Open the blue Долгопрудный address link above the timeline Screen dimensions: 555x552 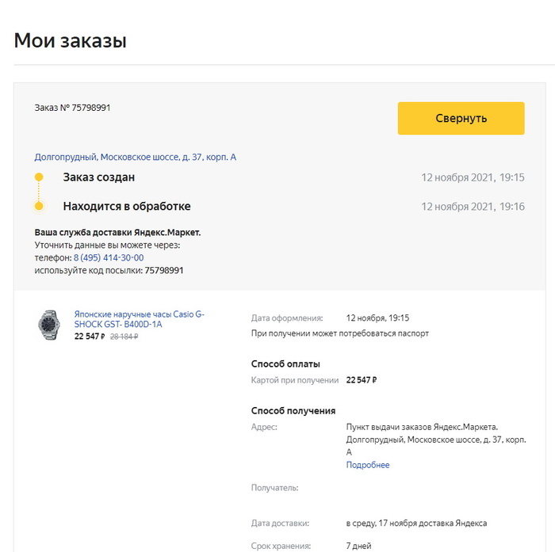point(135,157)
